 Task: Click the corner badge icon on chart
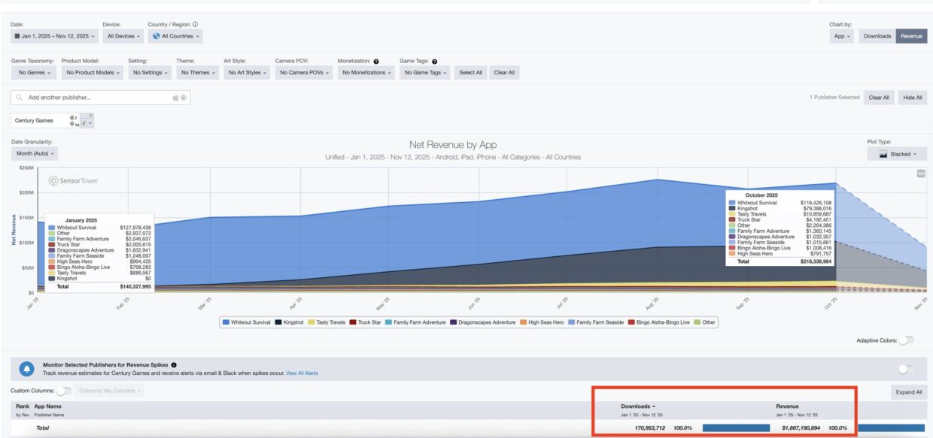(x=920, y=174)
